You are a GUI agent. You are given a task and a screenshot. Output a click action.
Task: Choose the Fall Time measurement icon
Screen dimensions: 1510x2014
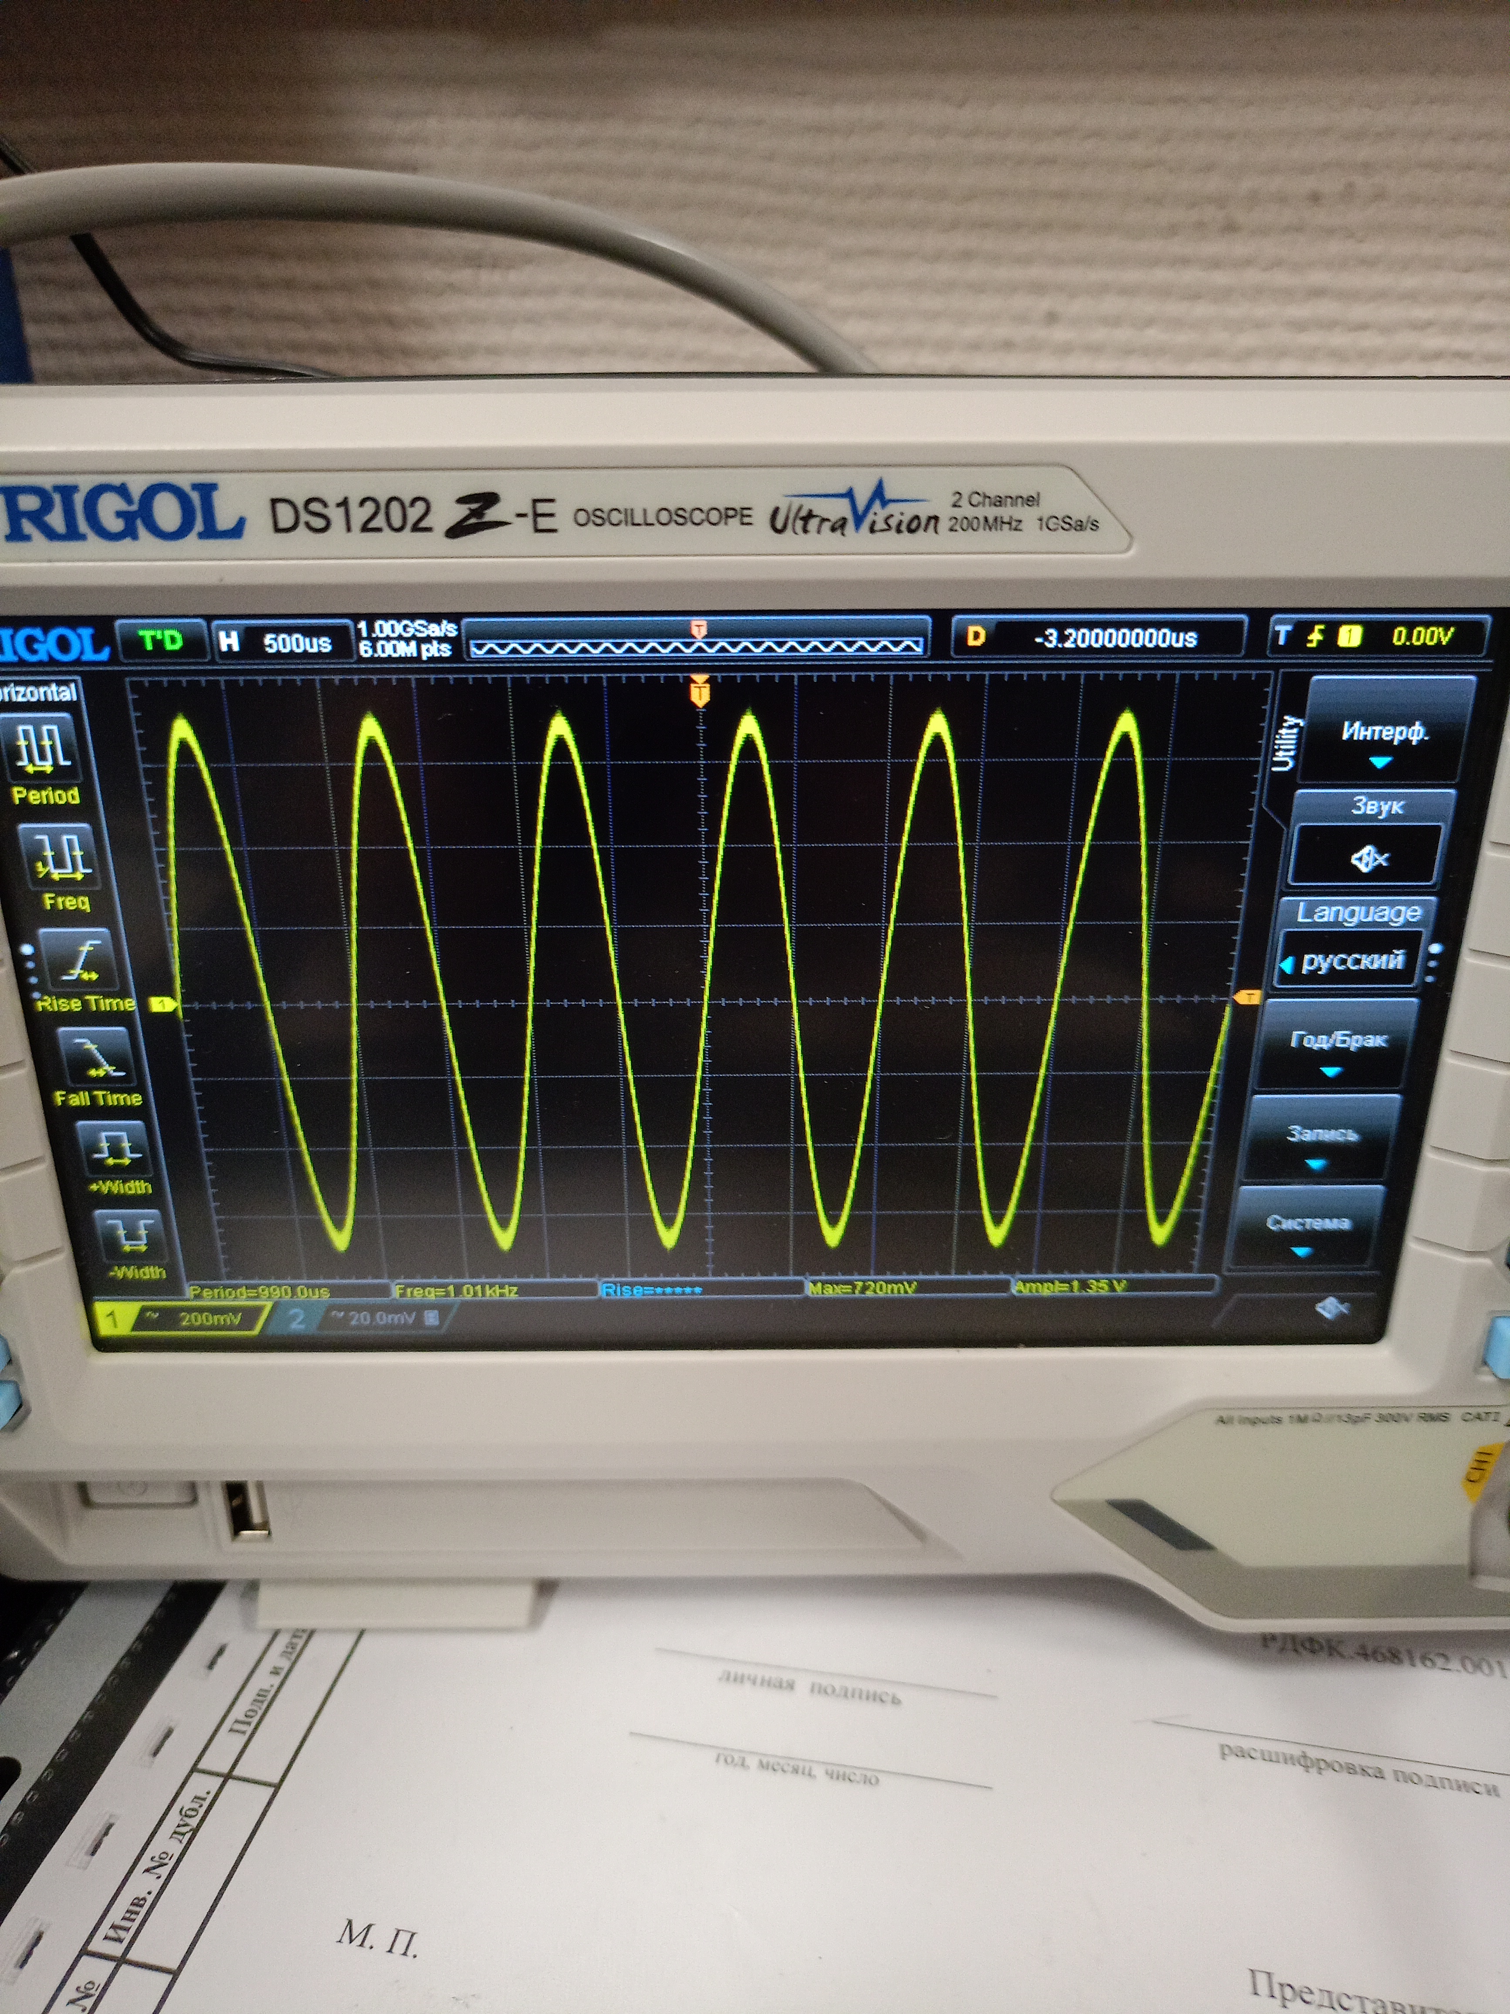click(x=98, y=1057)
